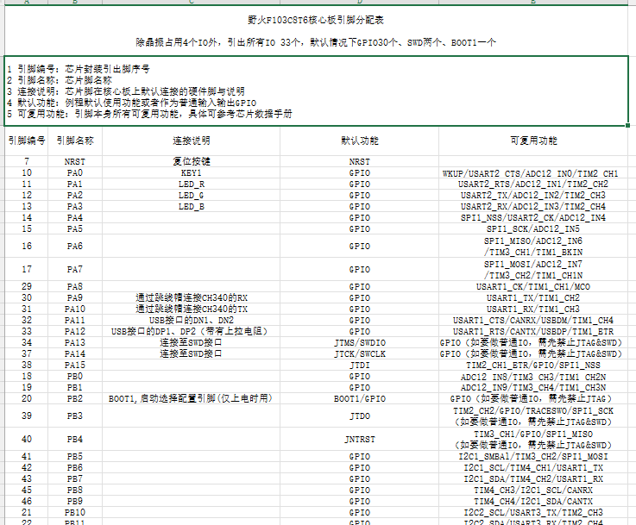Viewport: 636px width, 525px height.
Task: Click the PB4 pin name cell
Action: [75, 439]
